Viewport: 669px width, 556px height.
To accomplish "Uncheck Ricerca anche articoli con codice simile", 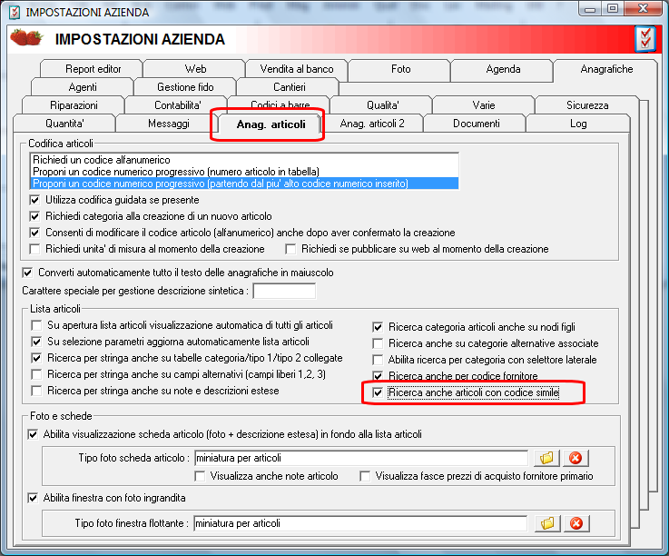I will point(378,392).
